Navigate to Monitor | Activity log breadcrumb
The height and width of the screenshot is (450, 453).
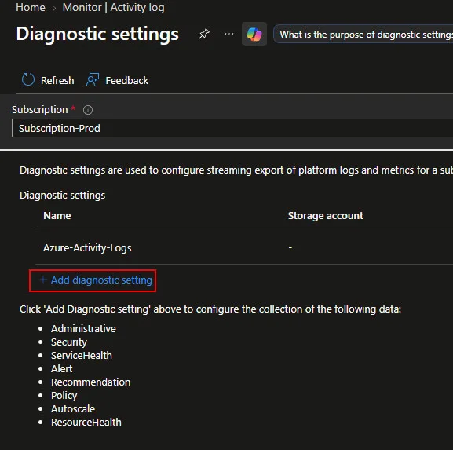[x=114, y=7]
